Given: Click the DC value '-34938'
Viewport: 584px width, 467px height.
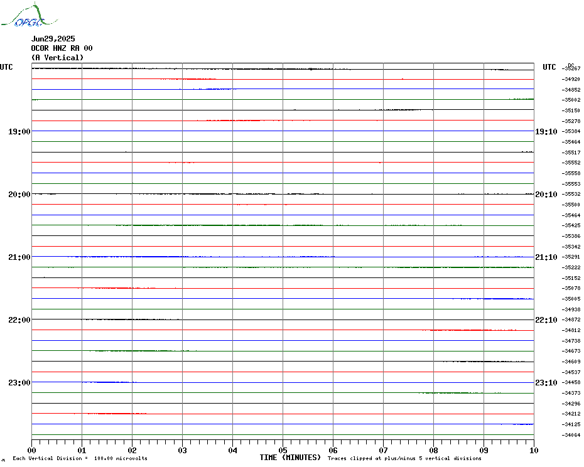Looking at the screenshot, I should [x=571, y=309].
